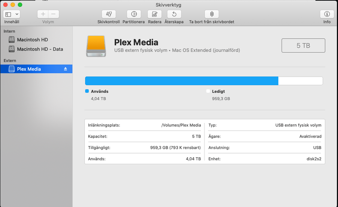Screen dimensions: 338x207
Task: Click the Typ 'USB extern fysisk volym' value
Action: [298, 125]
